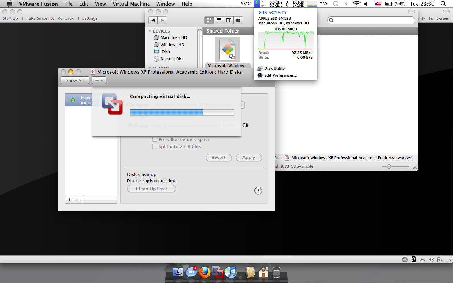Click Take Snapshot in VMware toolbar
This screenshot has width=453, height=283.
(x=40, y=18)
